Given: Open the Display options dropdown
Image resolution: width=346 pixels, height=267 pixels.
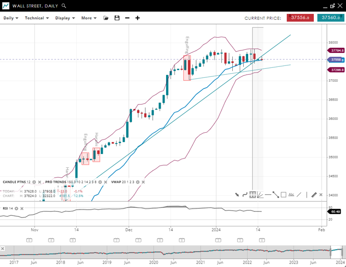Looking at the screenshot, I should pos(65,18).
